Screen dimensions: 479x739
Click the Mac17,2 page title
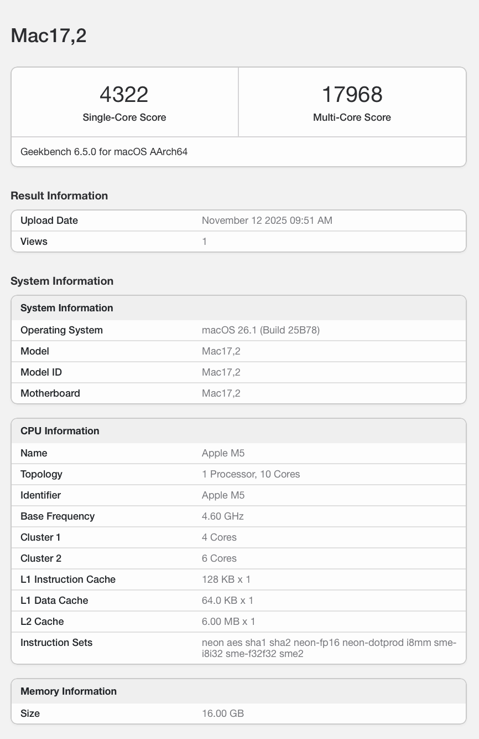(x=49, y=35)
